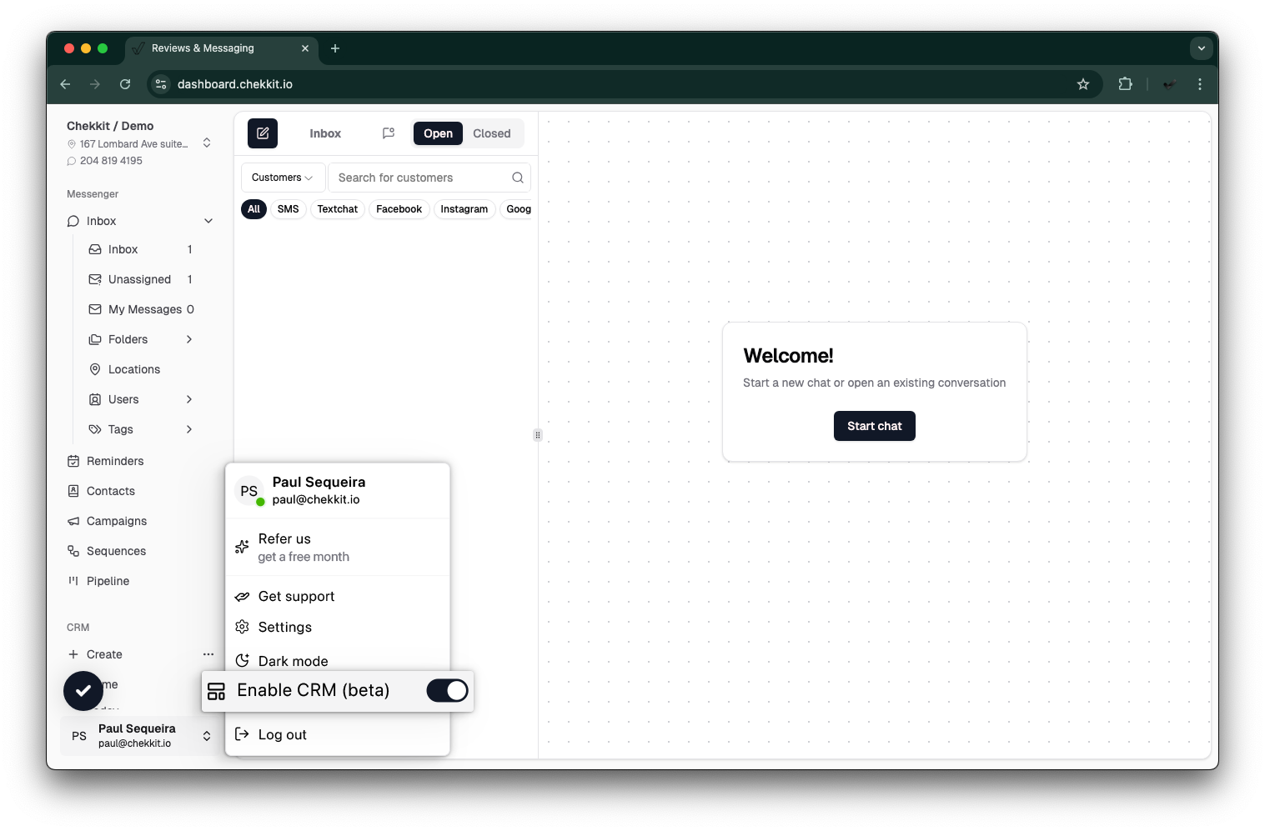Bookmark this page with the star icon

click(x=1082, y=84)
